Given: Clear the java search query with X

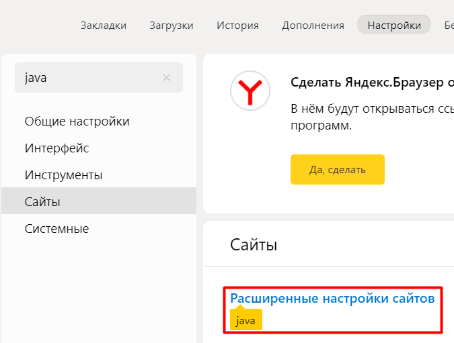Looking at the screenshot, I should click(x=166, y=77).
